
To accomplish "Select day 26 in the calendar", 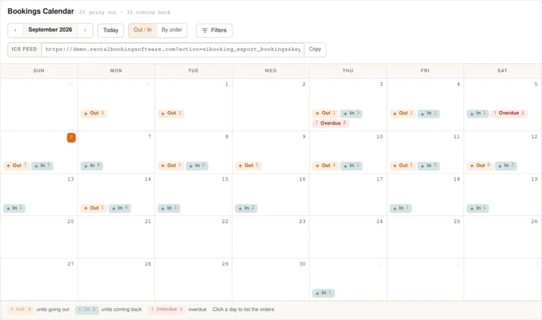I will 502,237.
